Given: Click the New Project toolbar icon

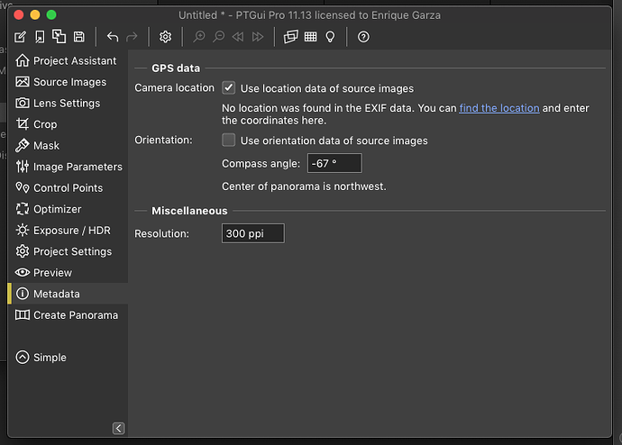Looking at the screenshot, I should pos(21,37).
